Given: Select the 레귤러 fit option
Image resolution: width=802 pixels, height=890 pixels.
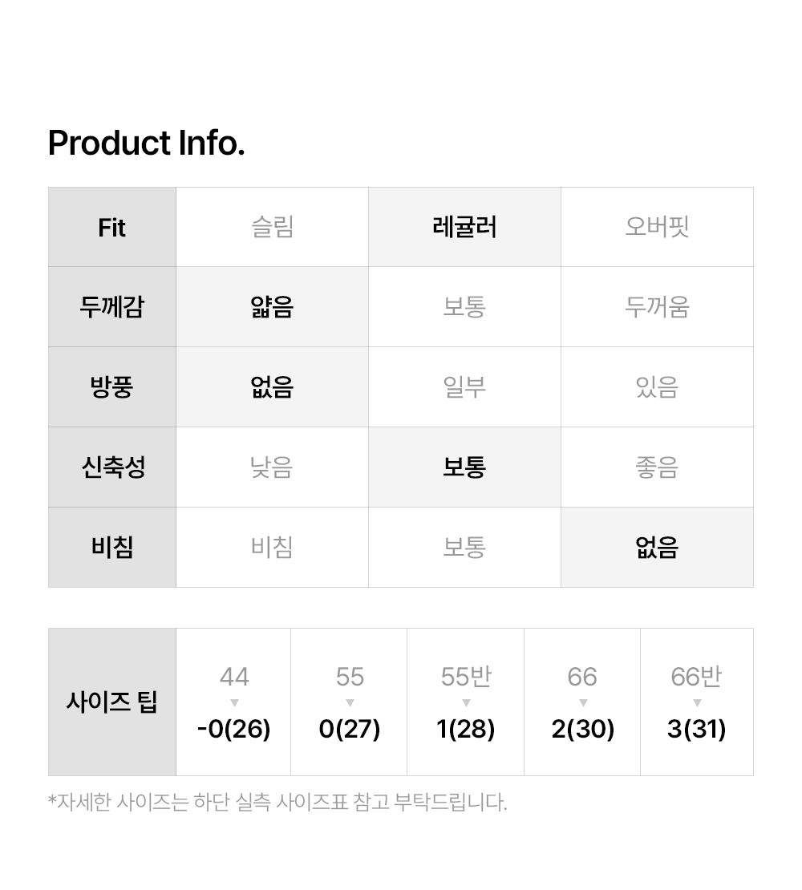Looking at the screenshot, I should pos(464,227).
